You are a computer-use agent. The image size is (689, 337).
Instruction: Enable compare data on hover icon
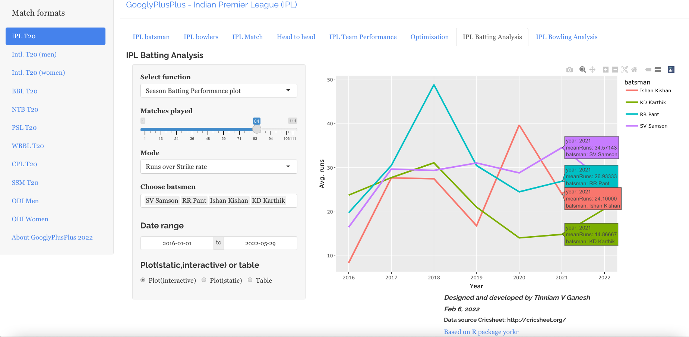658,70
